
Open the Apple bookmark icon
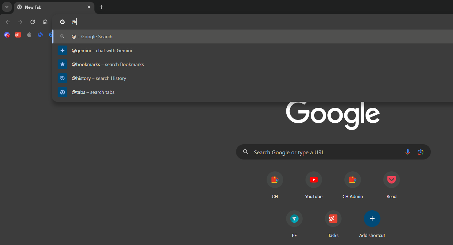[29, 35]
